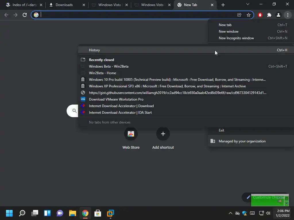This screenshot has width=294, height=220.
Task: Open Teams Chat on the taskbar
Action: pyautogui.click(x=60, y=213)
